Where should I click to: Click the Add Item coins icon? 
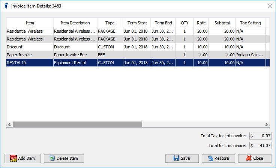pyautogui.click(x=13, y=158)
